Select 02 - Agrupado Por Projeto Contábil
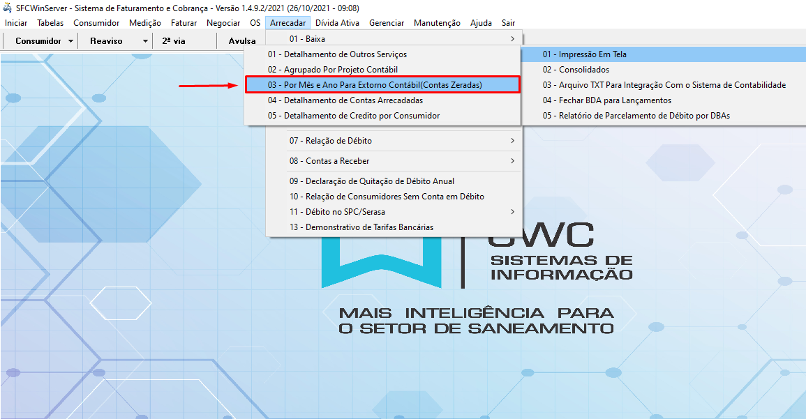This screenshot has height=419, width=806. click(333, 70)
